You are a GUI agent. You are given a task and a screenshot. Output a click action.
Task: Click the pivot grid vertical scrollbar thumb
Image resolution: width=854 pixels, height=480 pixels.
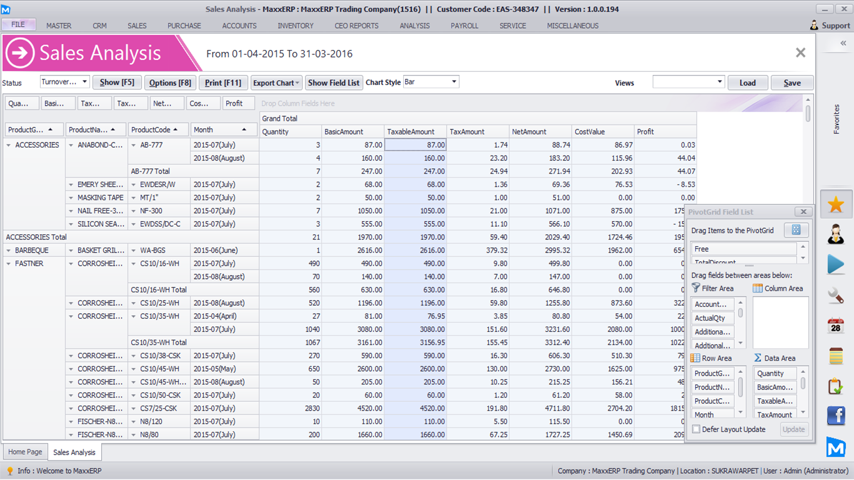(x=808, y=114)
